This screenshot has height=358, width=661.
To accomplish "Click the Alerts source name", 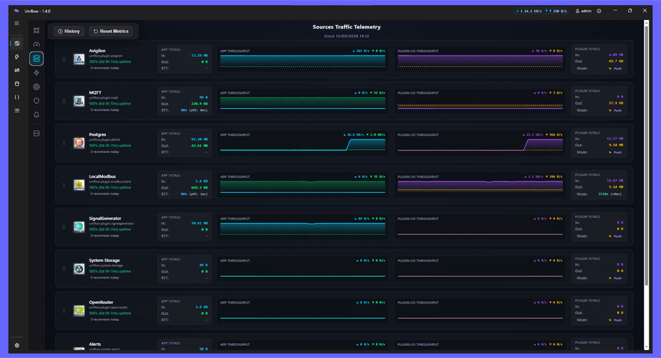I will point(95,344).
